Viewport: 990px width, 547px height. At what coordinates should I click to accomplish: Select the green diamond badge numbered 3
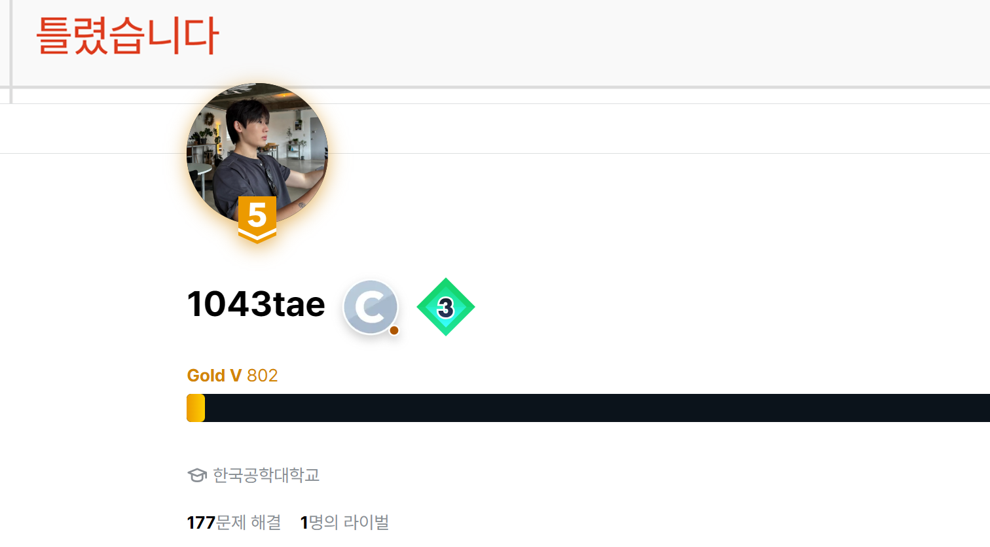[x=446, y=307]
